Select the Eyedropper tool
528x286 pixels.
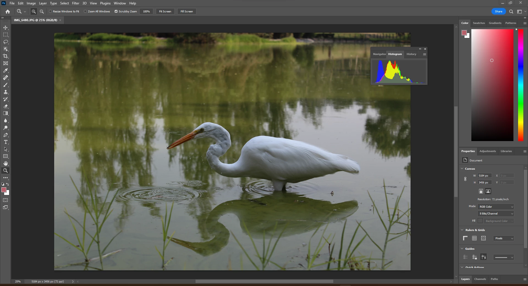5,71
